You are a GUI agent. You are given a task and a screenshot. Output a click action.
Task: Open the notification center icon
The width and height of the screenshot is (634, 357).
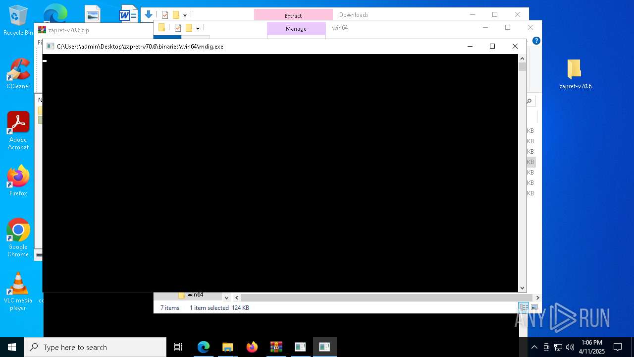coord(618,347)
